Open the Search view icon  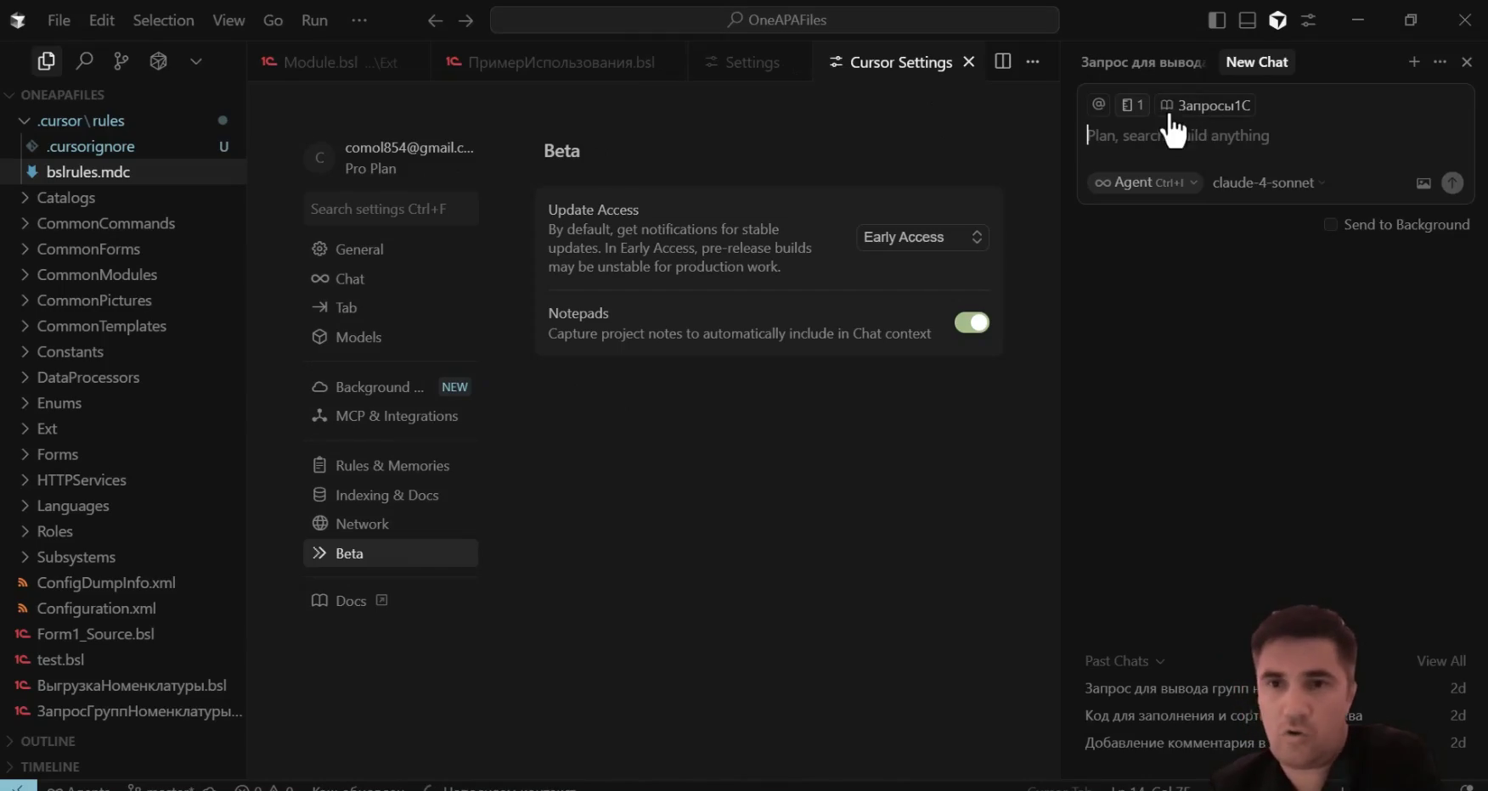(x=84, y=61)
